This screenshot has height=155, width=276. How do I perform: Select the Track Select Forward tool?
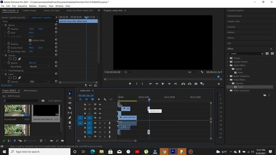pos(70,98)
